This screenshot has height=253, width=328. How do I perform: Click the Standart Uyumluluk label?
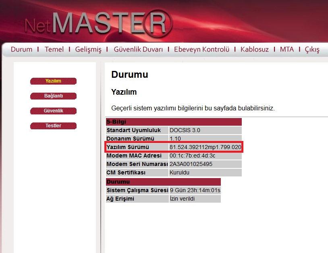click(x=134, y=130)
